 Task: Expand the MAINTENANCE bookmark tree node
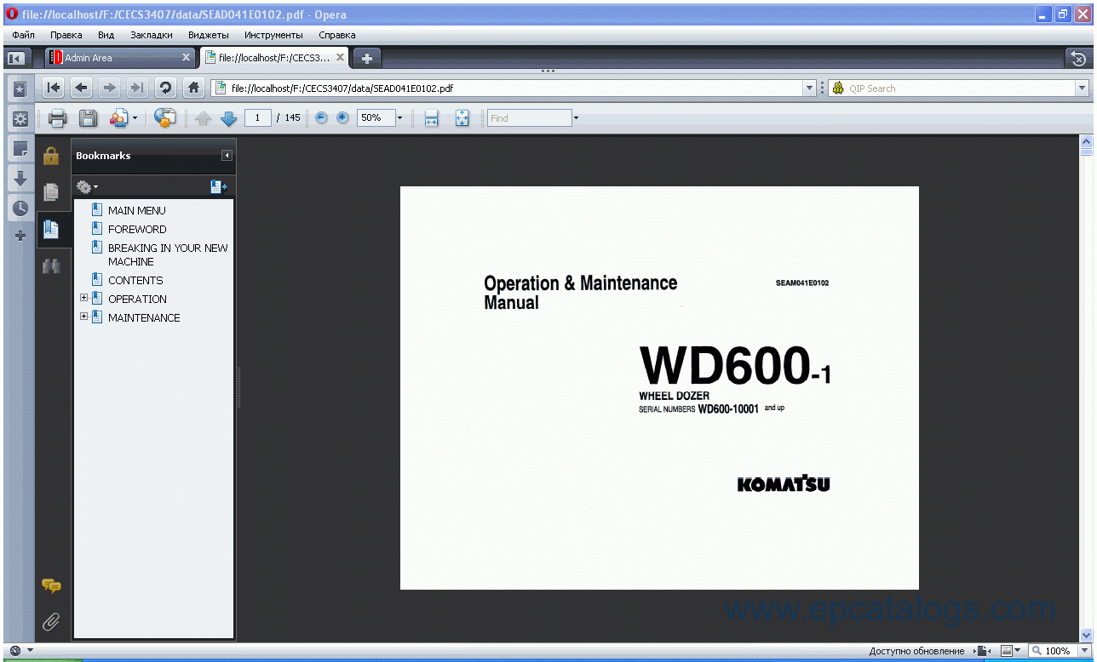pyautogui.click(x=83, y=317)
